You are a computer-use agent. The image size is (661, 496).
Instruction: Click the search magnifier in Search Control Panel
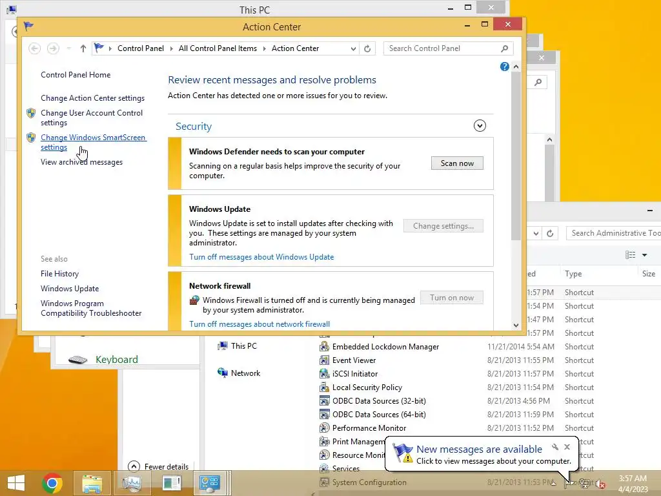(504, 48)
